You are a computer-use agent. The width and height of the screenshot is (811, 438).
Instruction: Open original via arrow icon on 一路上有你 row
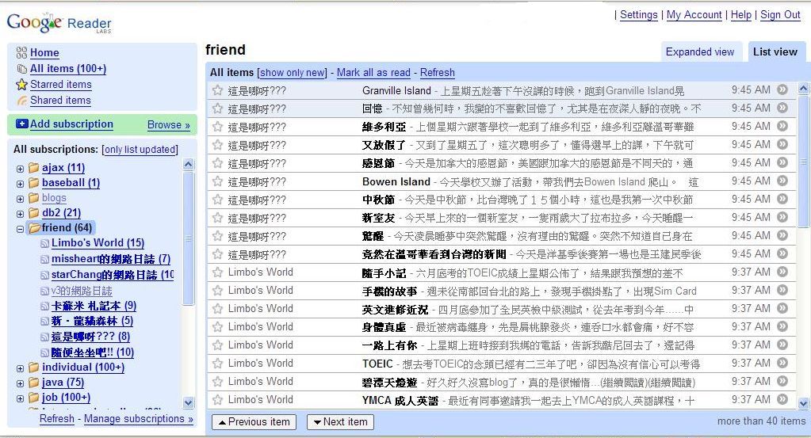782,345
